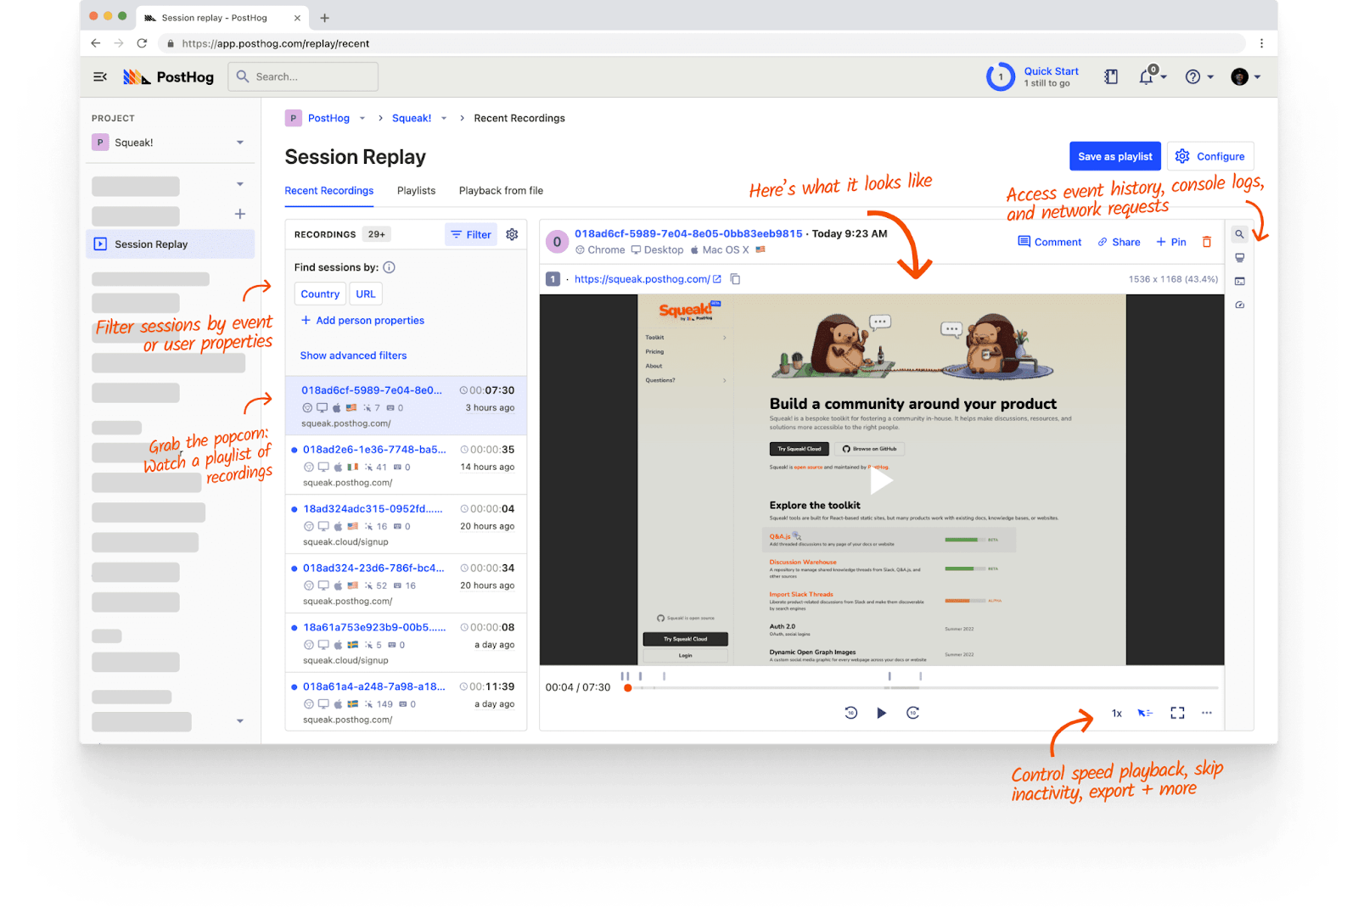1358x924 pixels.
Task: Open the notifications bell
Action: pyautogui.click(x=1148, y=76)
